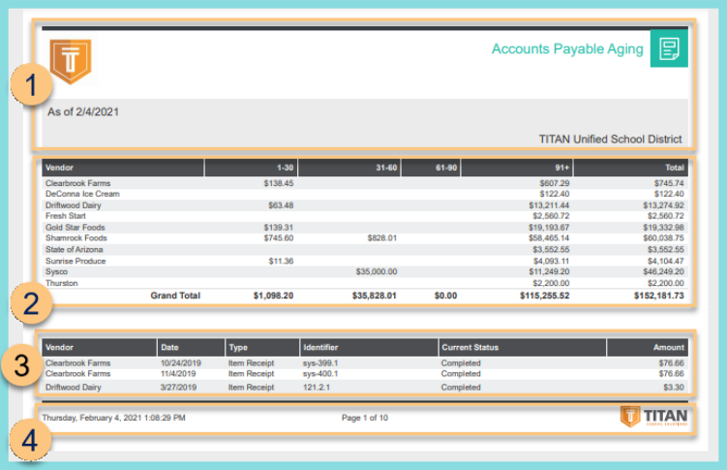
Task: Click the sys-399.1 identifier
Action: (x=320, y=363)
